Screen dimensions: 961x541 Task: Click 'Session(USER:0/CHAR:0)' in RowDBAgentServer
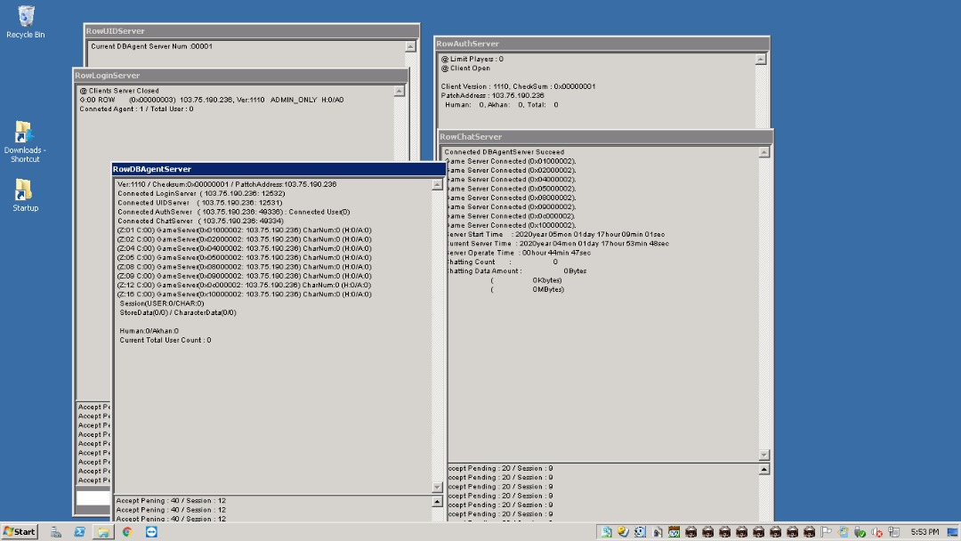pyautogui.click(x=162, y=303)
